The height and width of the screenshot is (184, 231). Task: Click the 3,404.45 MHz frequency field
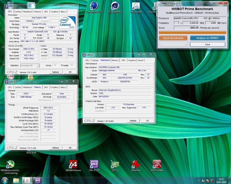[191, 23]
